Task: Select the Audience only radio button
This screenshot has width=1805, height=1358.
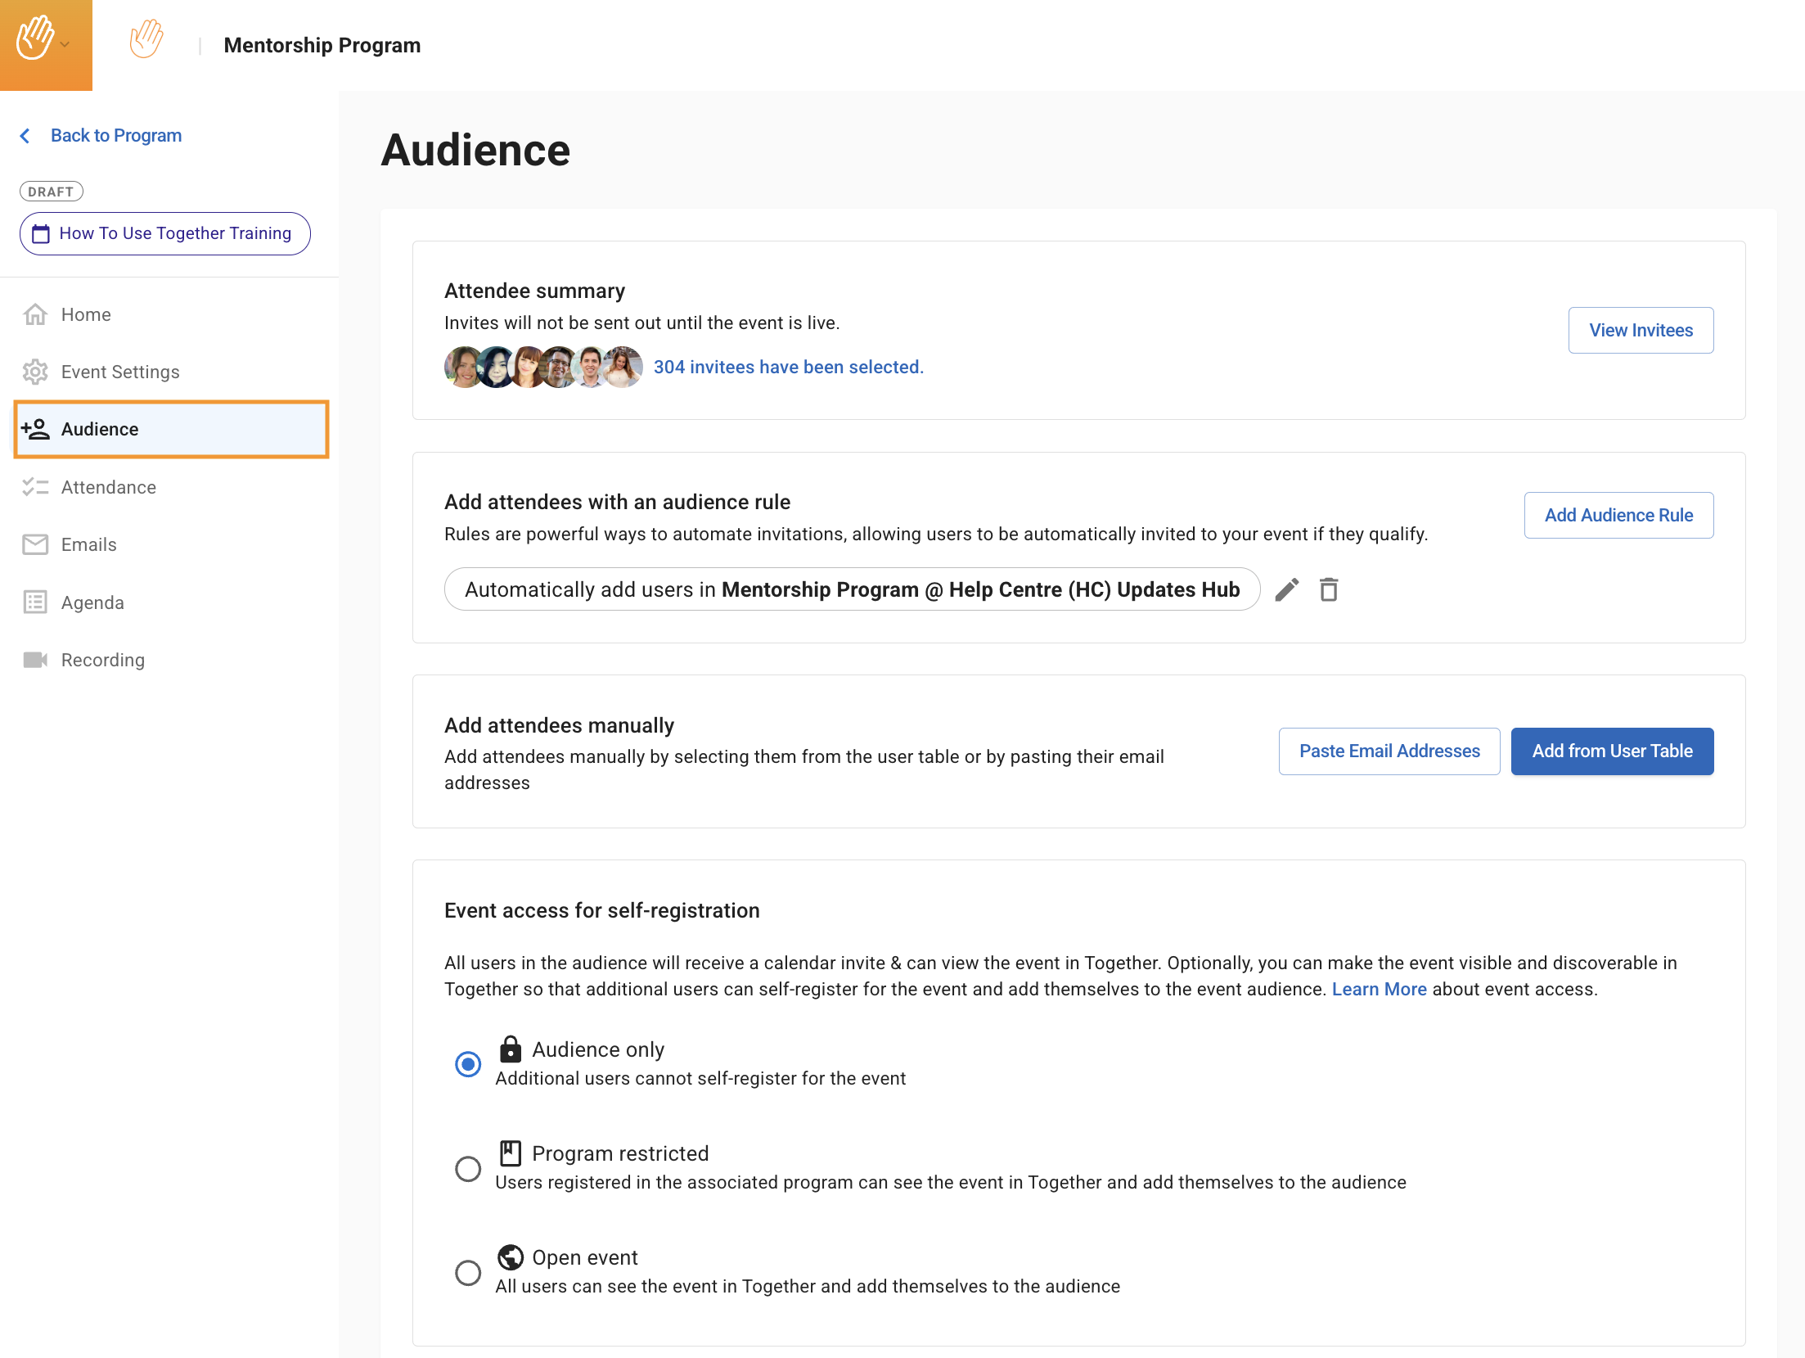Action: tap(468, 1064)
